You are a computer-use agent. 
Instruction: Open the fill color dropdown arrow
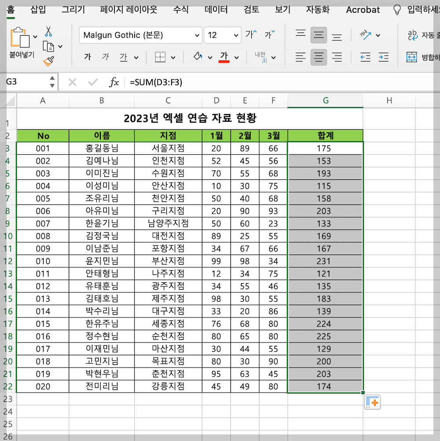tap(210, 58)
